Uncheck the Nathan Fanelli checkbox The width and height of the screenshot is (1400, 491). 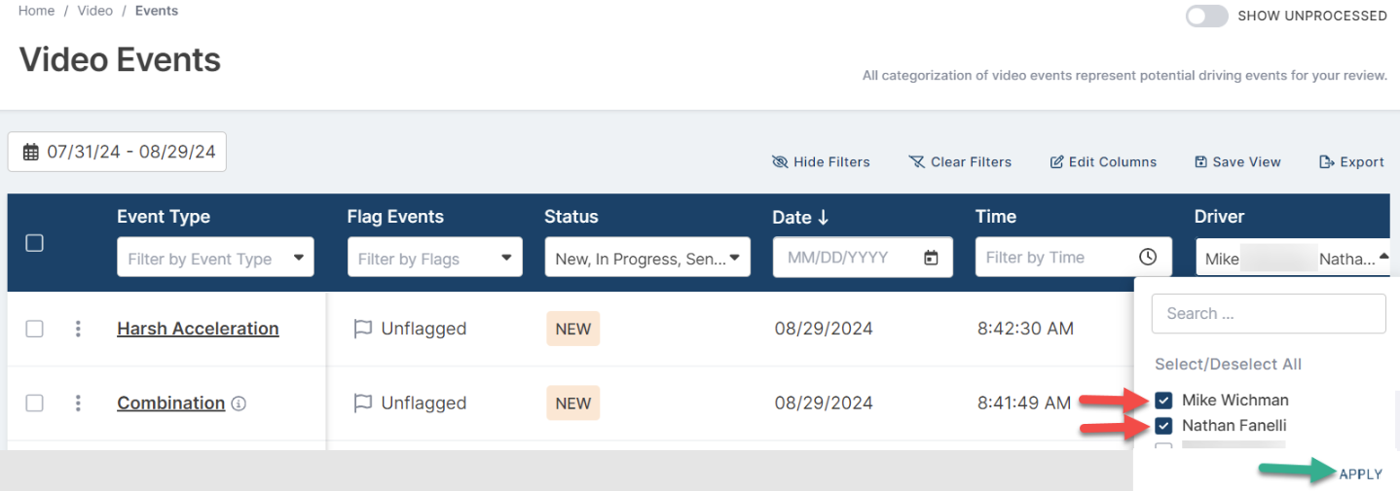[1163, 425]
